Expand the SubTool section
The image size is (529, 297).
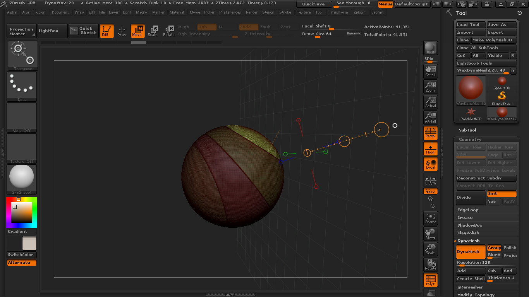pyautogui.click(x=467, y=130)
